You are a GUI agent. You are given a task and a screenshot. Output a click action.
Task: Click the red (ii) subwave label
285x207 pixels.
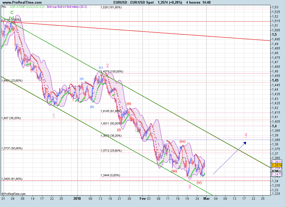(x=129, y=104)
